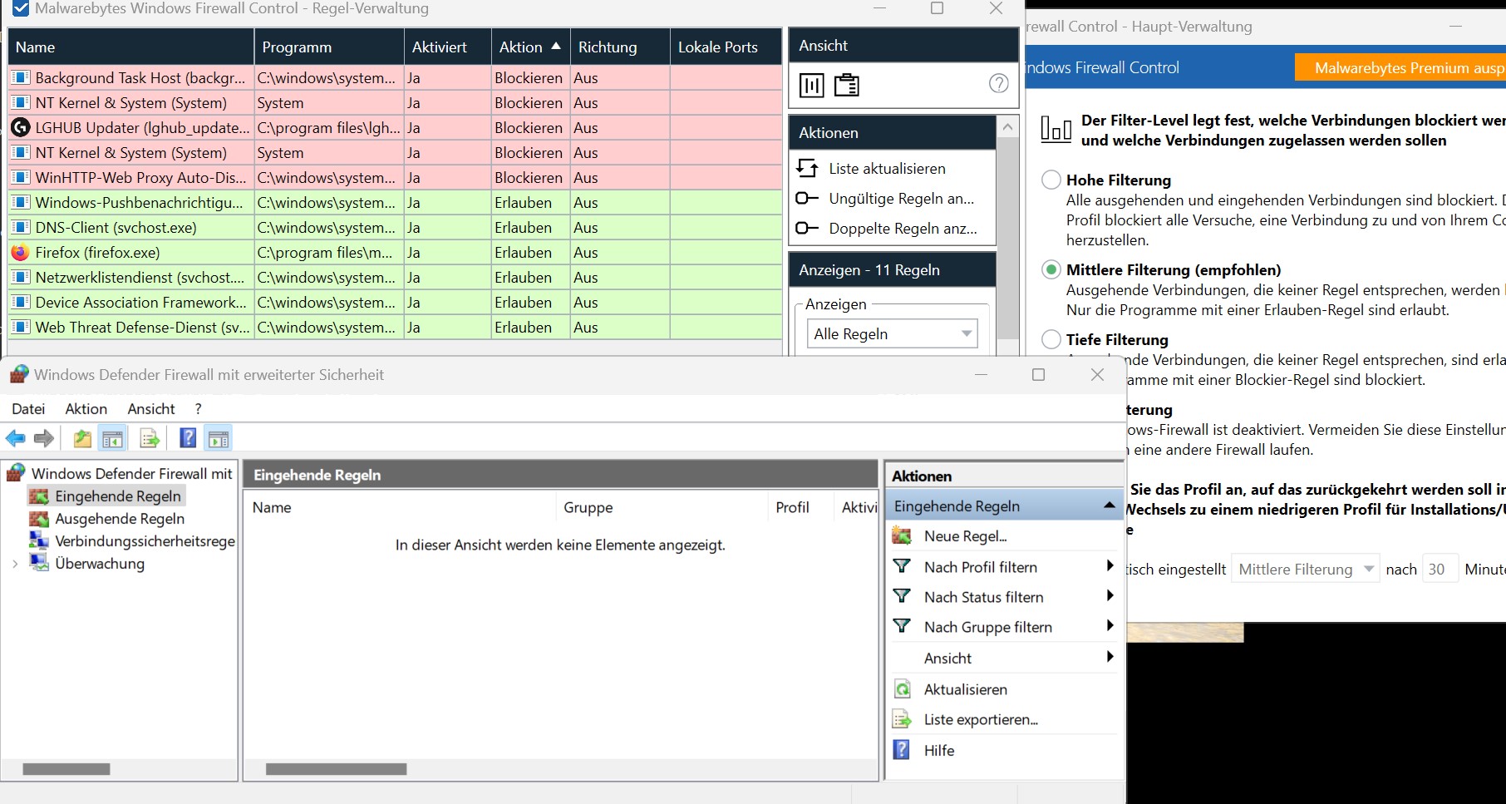Sort rules by the Aktion column header
The height and width of the screenshot is (804, 1506).
click(529, 47)
